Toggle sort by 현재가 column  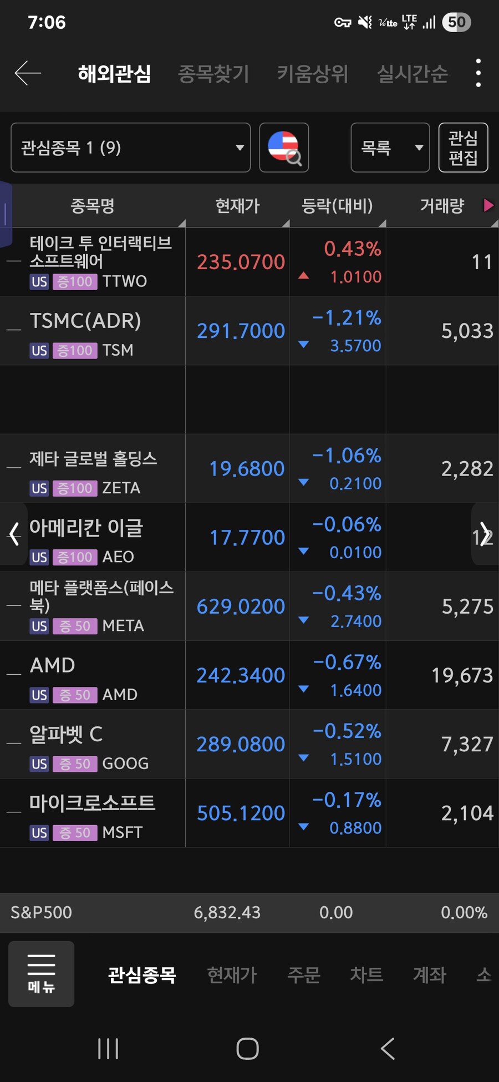(237, 205)
